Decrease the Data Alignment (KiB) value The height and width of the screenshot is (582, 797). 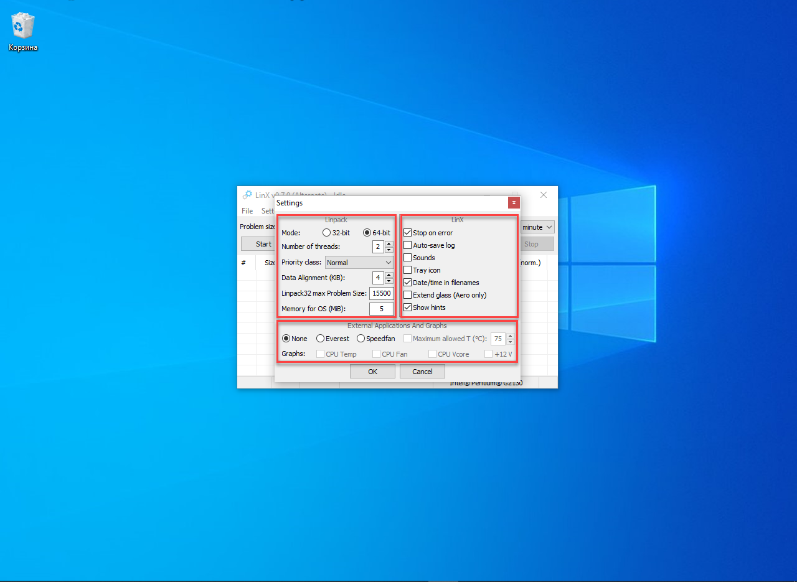[389, 281]
